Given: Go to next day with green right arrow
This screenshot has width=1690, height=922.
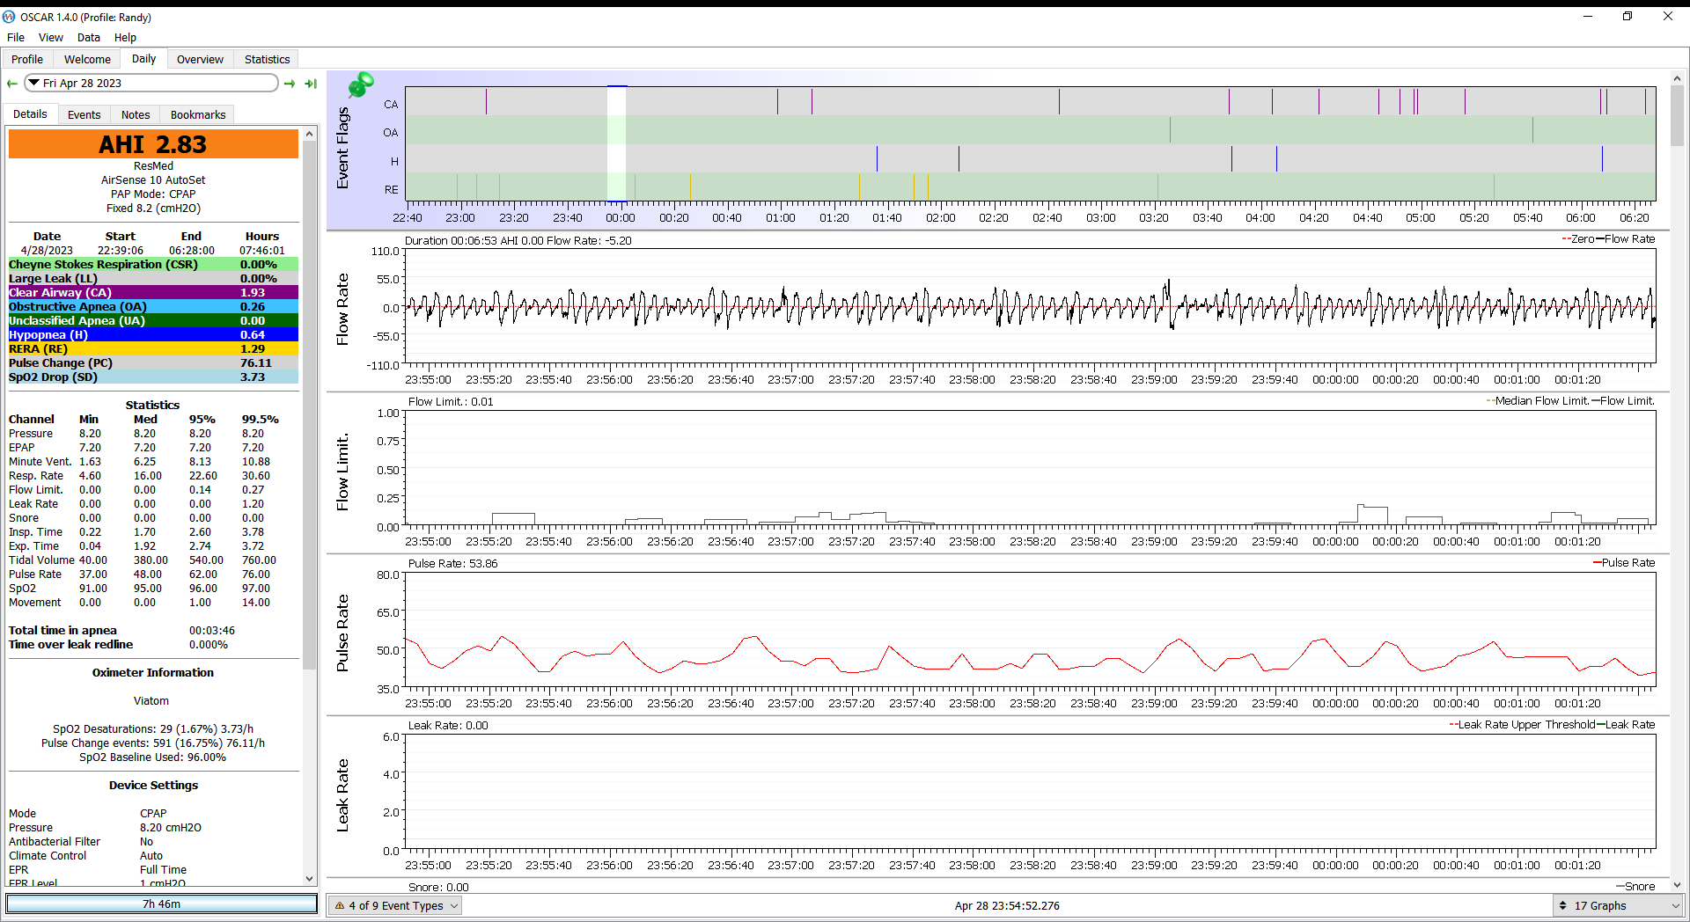Looking at the screenshot, I should click(290, 84).
